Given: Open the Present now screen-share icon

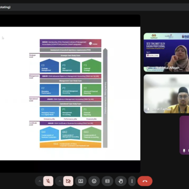Looking at the screenshot, I should click(x=81, y=181).
